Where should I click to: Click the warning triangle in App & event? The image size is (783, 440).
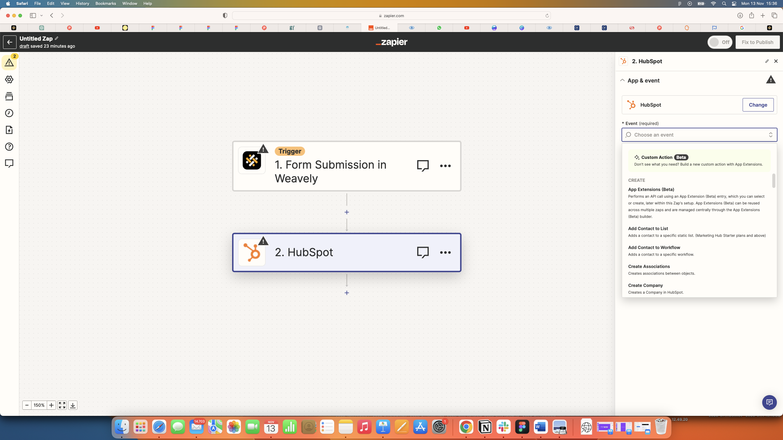tap(771, 80)
